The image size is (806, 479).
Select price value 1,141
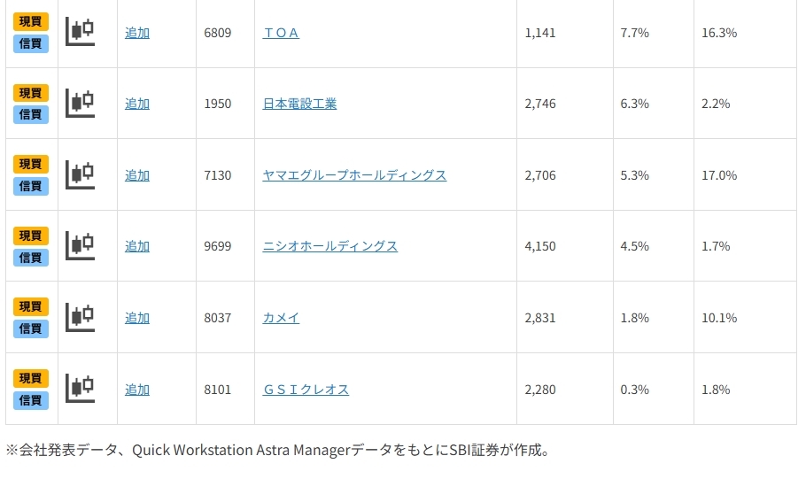(540, 33)
